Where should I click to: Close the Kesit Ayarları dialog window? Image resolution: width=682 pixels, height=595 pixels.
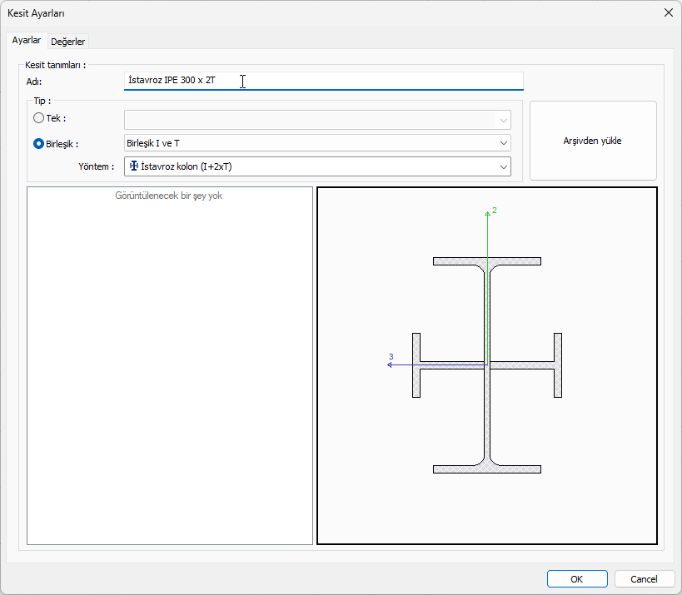coord(667,12)
